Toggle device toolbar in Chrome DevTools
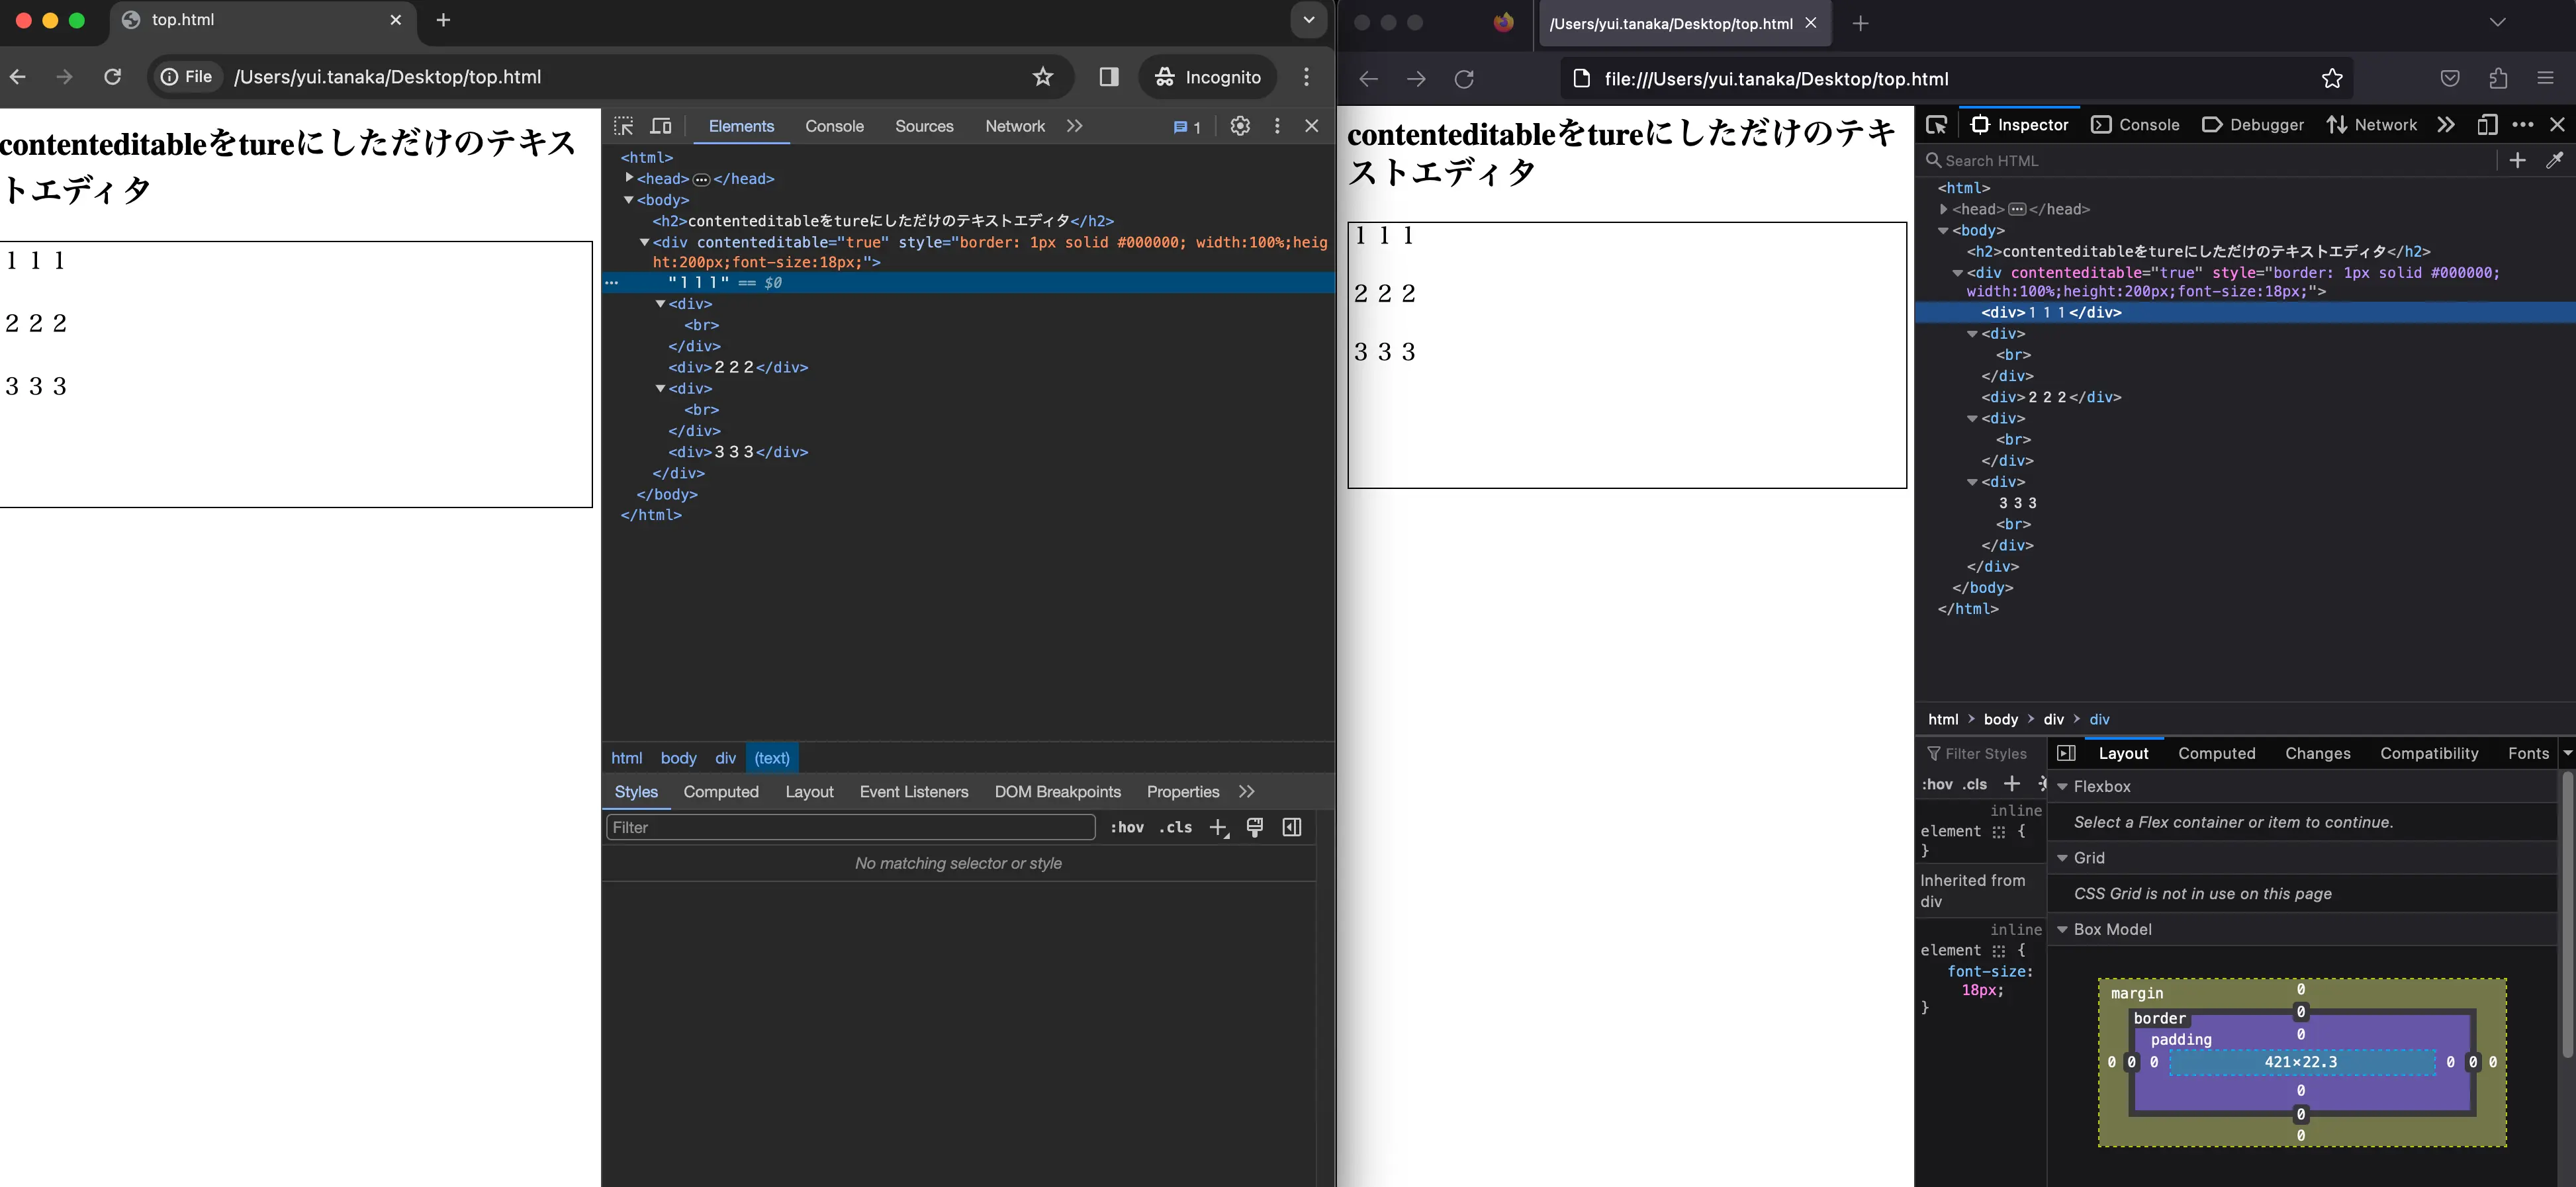This screenshot has width=2576, height=1187. tap(660, 126)
